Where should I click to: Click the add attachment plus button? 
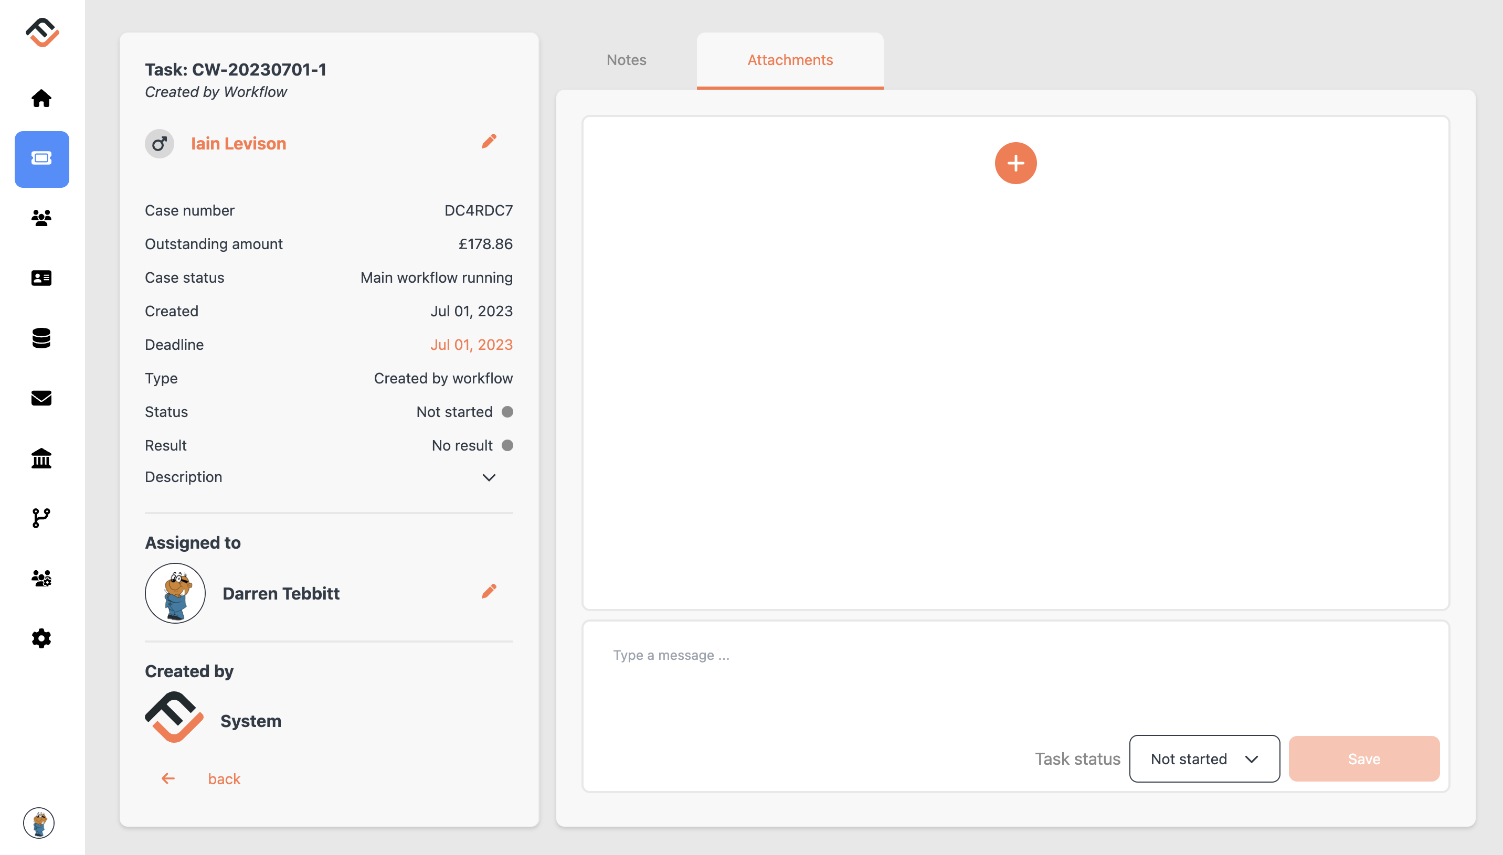[1016, 163]
